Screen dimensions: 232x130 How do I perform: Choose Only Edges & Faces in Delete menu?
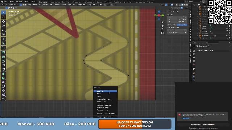coord(105,99)
